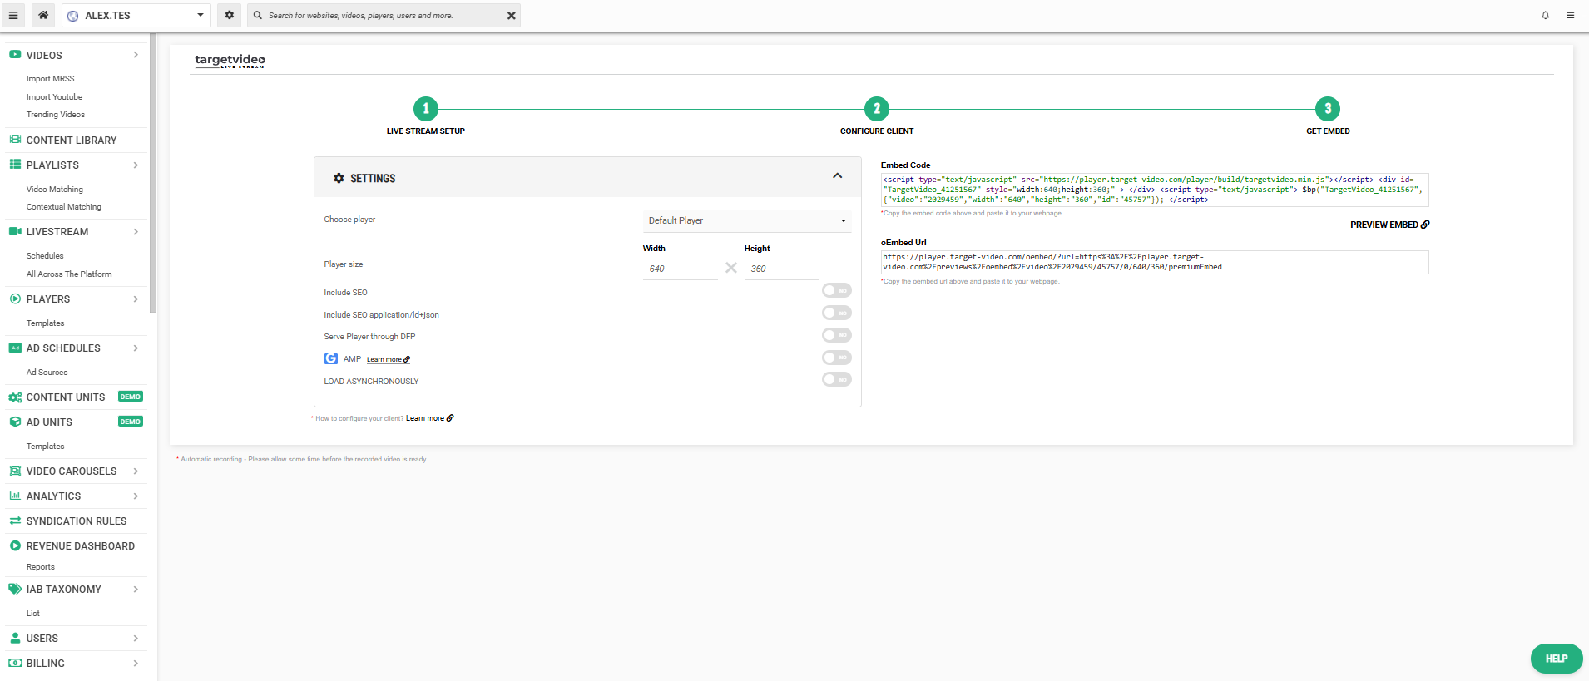Open the hamburger menu at top left
Image resolution: width=1589 pixels, height=681 pixels.
coord(13,15)
